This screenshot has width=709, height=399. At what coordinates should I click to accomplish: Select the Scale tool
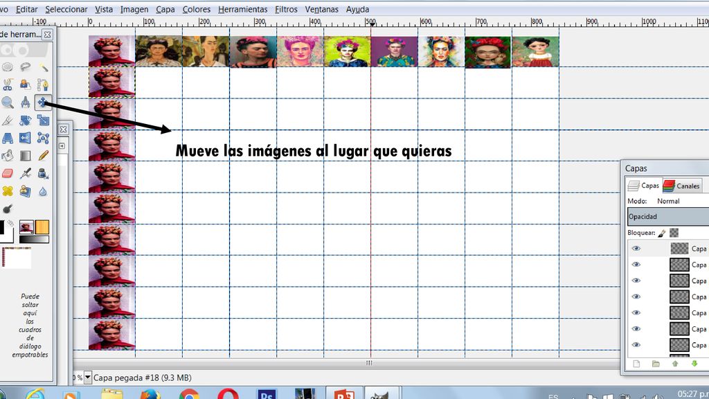pos(43,121)
